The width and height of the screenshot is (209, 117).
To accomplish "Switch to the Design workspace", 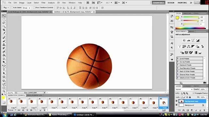I will point(171,3).
